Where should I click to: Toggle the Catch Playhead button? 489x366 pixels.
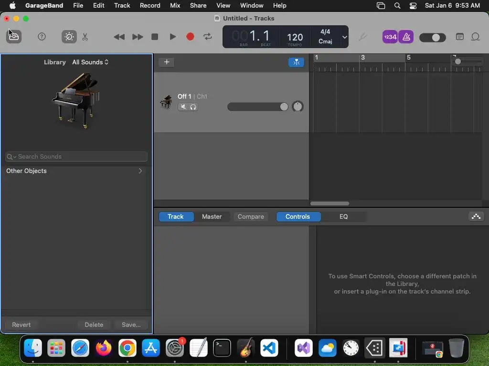point(296,62)
